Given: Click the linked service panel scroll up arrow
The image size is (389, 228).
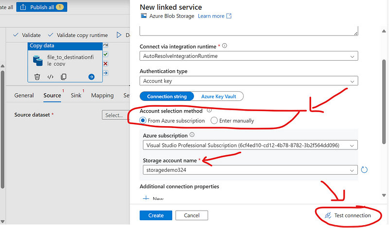Looking at the screenshot, I should click(384, 31).
